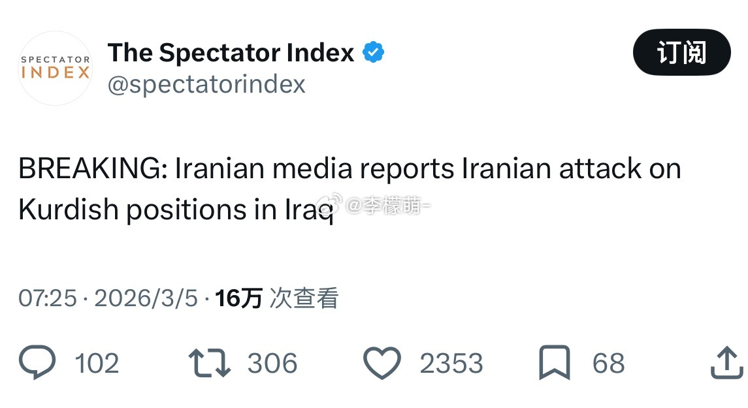This screenshot has height=408, width=748.
Task: Expand the repost options from the retweet icon
Action: pyautogui.click(x=208, y=362)
